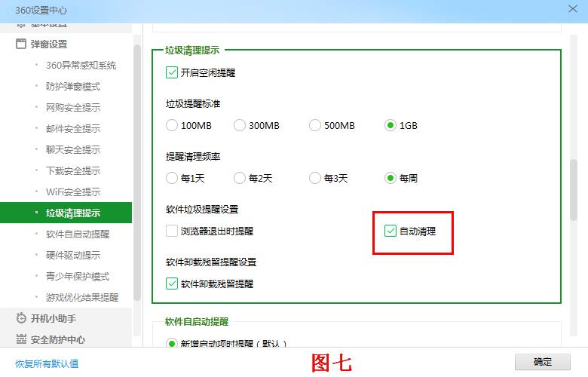Select 新增启动项时提醒 radio option

171,343
